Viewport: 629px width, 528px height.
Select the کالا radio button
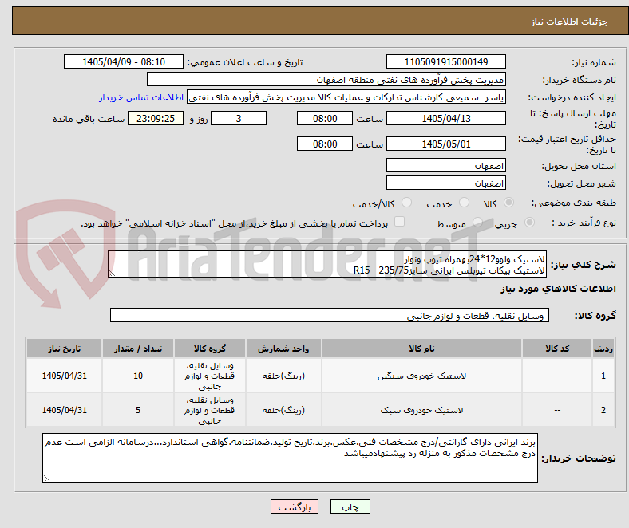point(508,203)
